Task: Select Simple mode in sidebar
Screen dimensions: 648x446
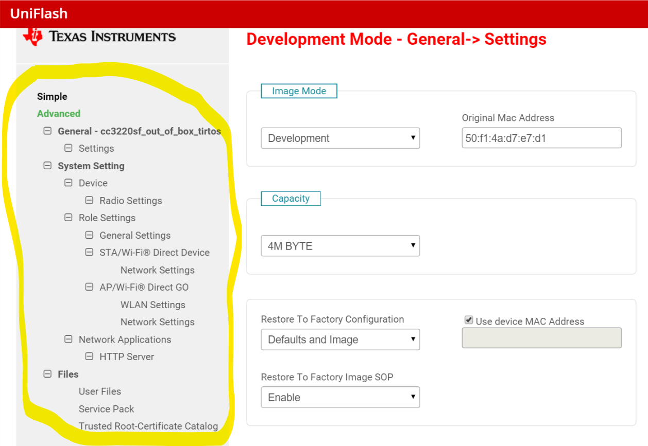Action: pyautogui.click(x=52, y=96)
